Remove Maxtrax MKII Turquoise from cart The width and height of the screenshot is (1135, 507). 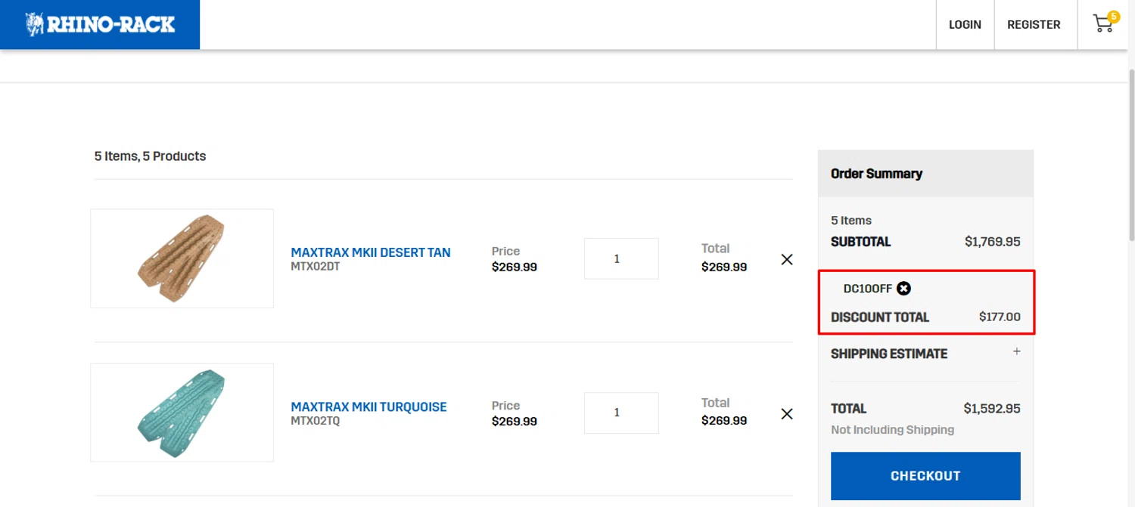[787, 413]
